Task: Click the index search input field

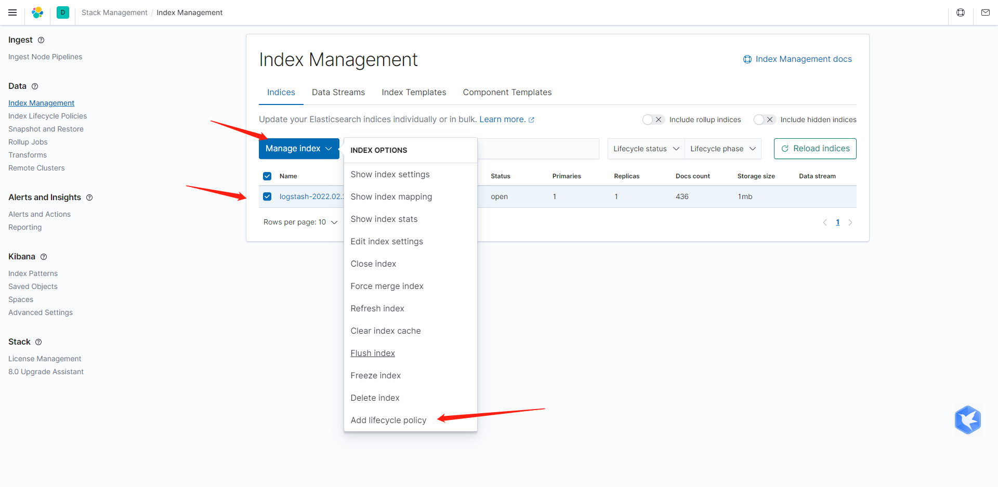Action: point(538,149)
